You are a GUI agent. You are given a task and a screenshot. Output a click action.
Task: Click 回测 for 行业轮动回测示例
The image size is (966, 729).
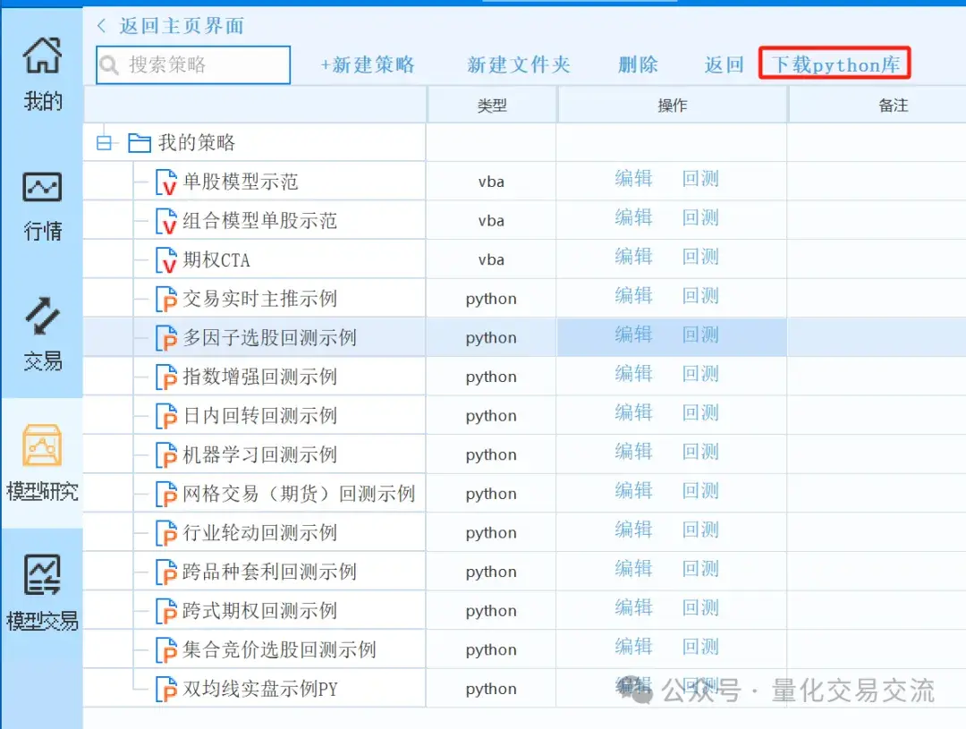click(701, 530)
